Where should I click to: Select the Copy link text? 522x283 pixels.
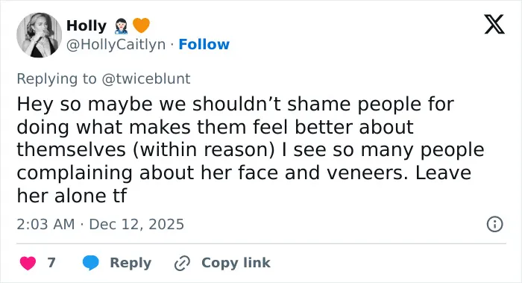pyautogui.click(x=236, y=263)
